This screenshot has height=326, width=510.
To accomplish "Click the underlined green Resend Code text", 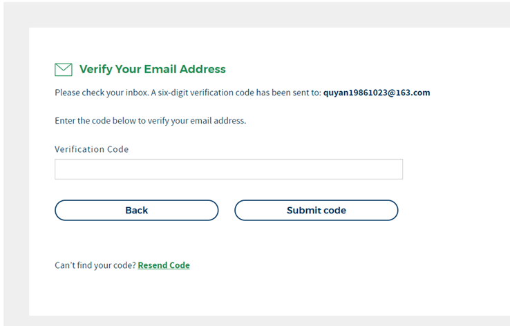I will (x=164, y=265).
